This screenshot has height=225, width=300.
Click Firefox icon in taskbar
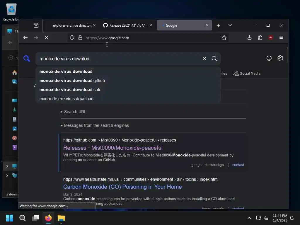coord(48,218)
